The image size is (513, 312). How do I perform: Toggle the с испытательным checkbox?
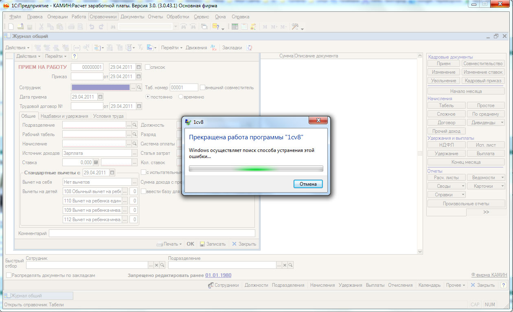(144, 172)
